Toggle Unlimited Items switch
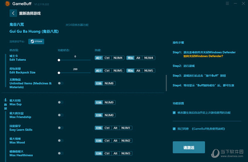 coord(61,83)
